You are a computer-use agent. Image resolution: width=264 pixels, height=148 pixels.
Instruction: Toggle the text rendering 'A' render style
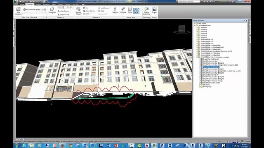click(138, 12)
